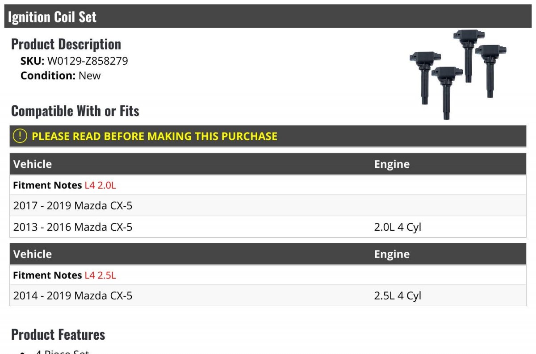The height and width of the screenshot is (354, 536).
Task: Click the 2017 - 2019 Mazda CX-5 row
Action: pos(268,206)
